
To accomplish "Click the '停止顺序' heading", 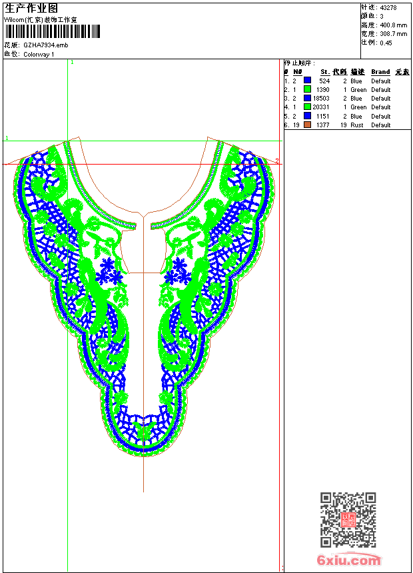I will pos(298,63).
